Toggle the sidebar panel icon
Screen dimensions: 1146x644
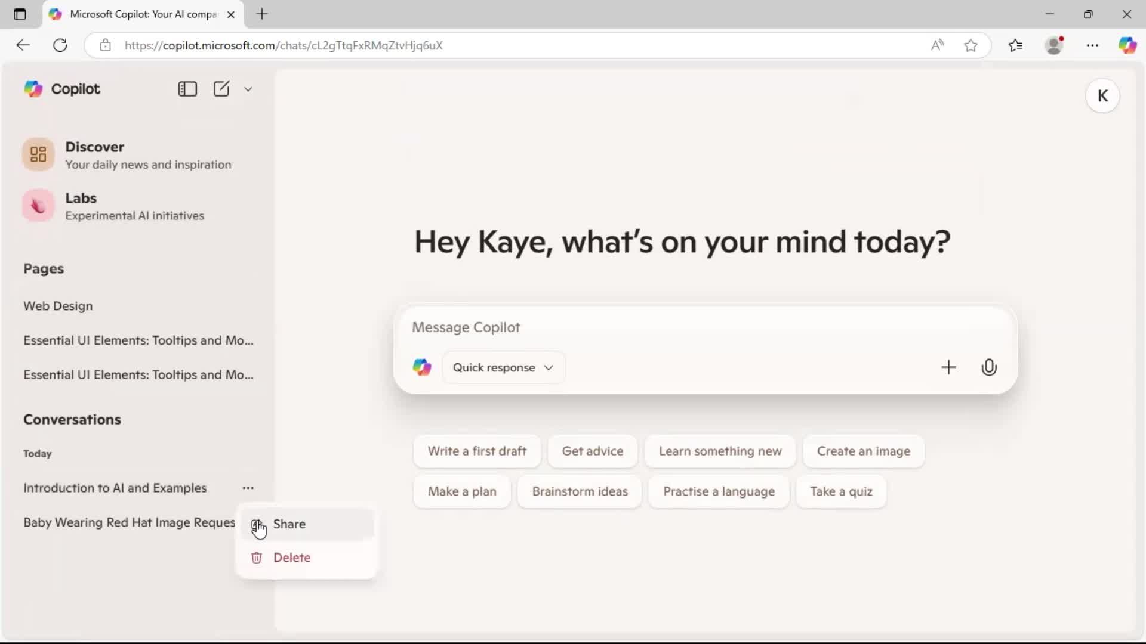click(x=187, y=89)
